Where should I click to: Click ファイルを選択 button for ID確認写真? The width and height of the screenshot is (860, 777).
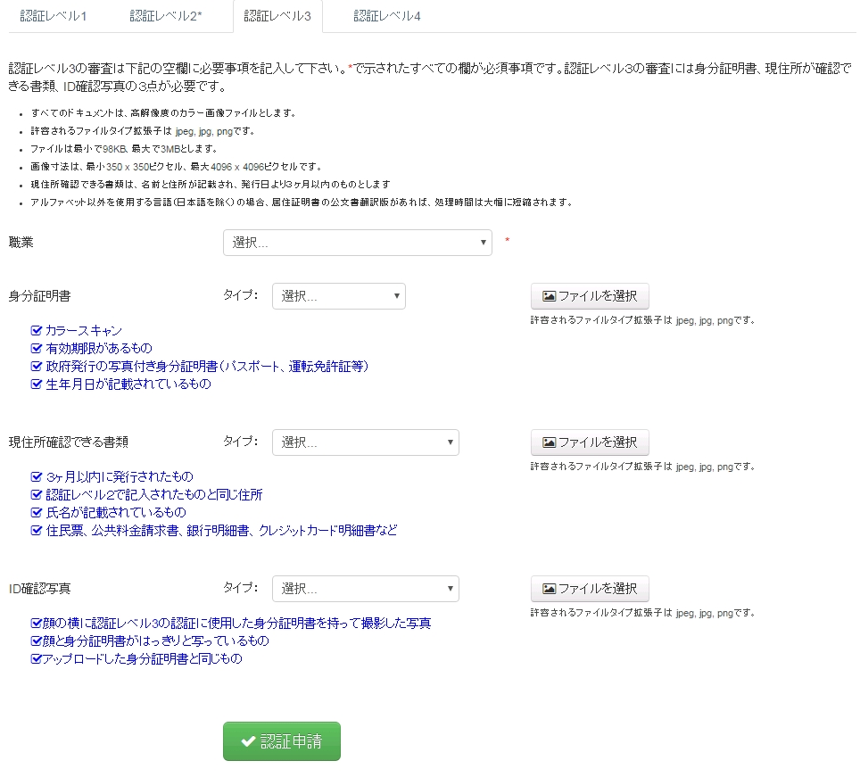pos(590,589)
